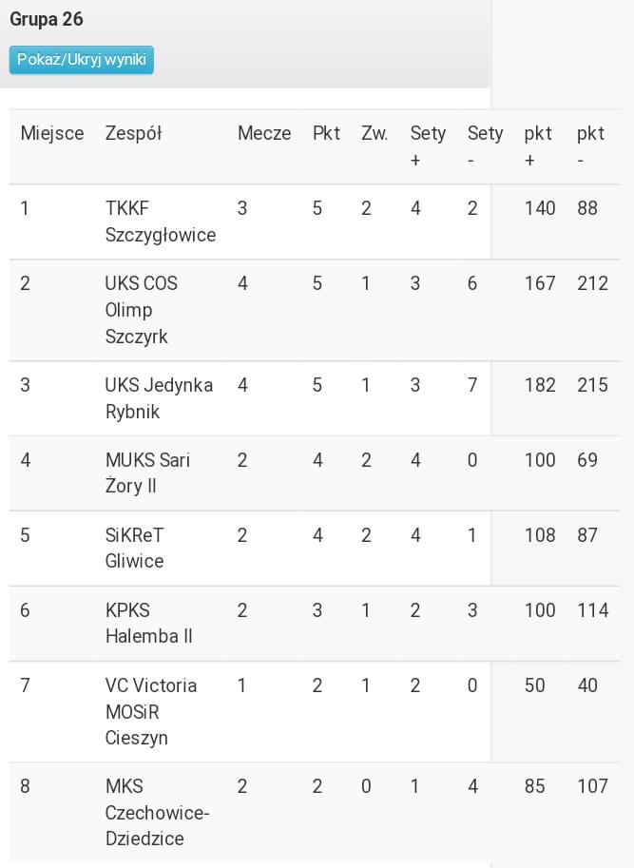This screenshot has height=868, width=634.
Task: Open the TKKF Szczygłowice team row
Action: coord(161,222)
